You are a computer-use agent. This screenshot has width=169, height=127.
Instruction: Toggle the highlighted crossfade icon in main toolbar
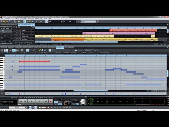tap(25, 22)
